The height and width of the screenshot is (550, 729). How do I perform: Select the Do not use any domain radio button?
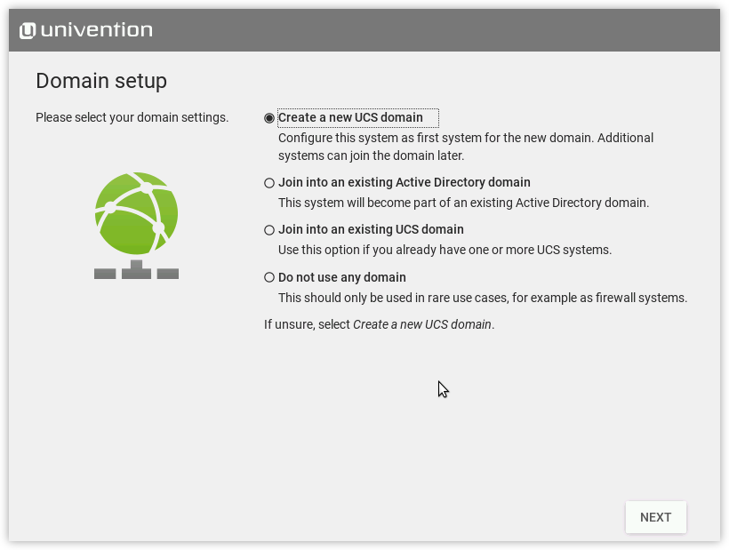tap(269, 278)
